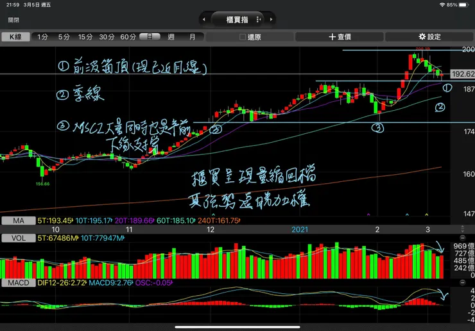Tap the battery indicator in status bar

coord(463,5)
